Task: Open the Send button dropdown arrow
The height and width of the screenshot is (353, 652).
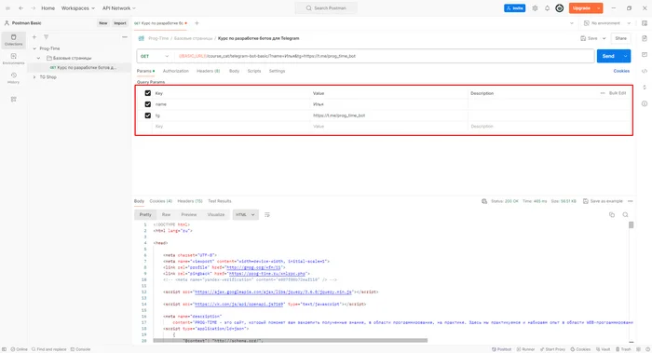Action: [625, 56]
